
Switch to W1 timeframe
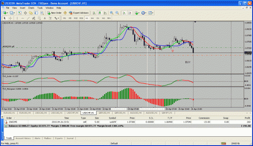(104, 18)
